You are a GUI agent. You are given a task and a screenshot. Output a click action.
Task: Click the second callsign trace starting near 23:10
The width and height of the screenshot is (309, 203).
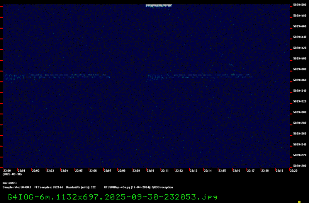coord(200,77)
